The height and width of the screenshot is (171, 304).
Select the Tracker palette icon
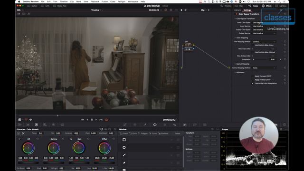165,124
